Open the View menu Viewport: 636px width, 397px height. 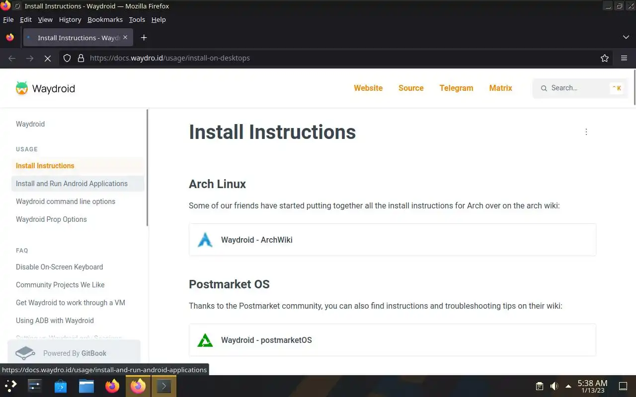point(45,19)
